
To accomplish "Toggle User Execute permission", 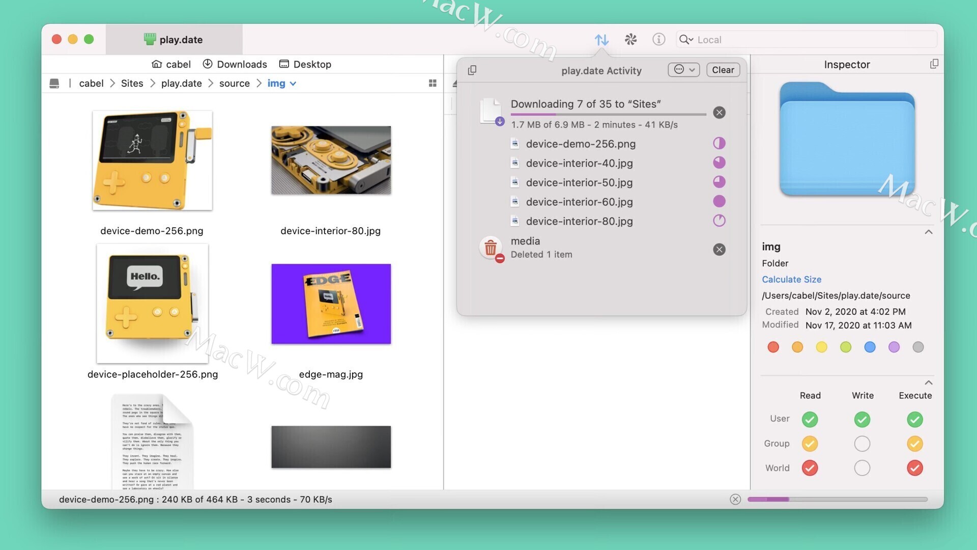I will (915, 420).
